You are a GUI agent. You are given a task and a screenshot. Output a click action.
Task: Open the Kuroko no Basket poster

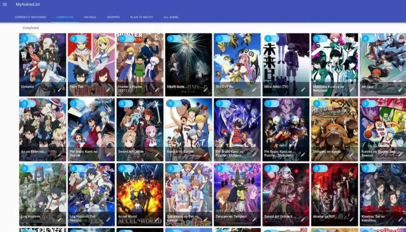(x=188, y=124)
